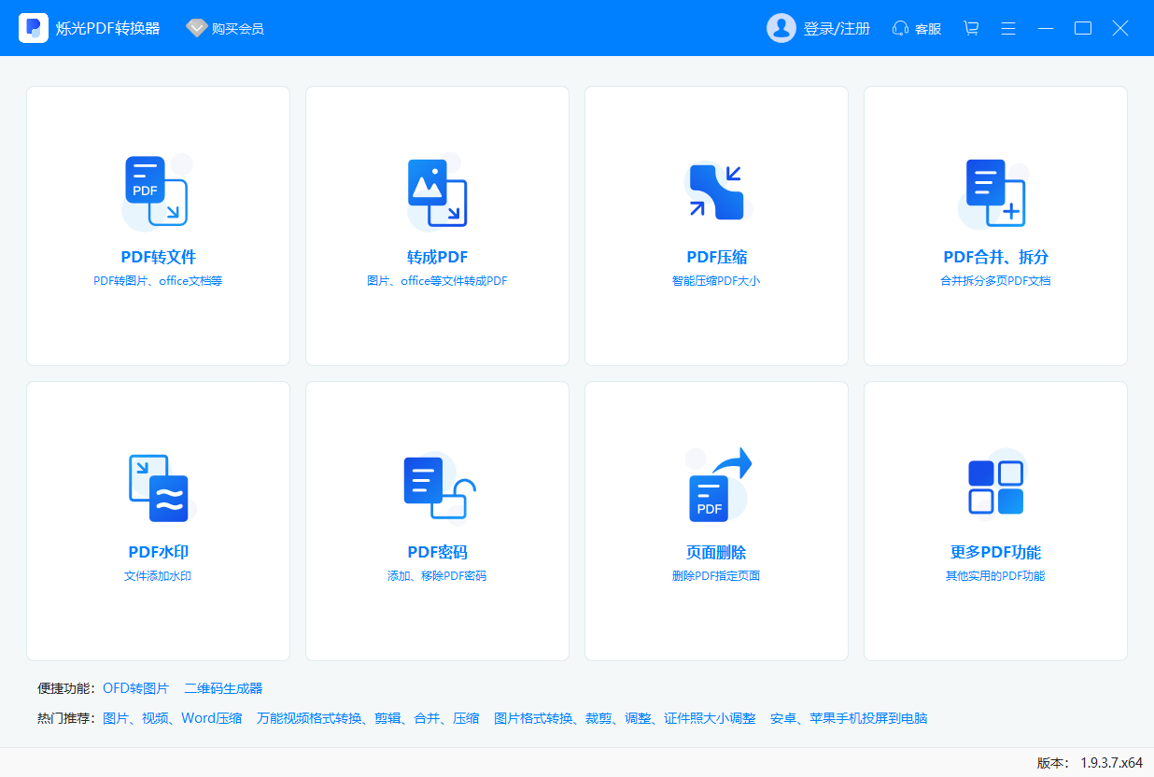The height and width of the screenshot is (777, 1154).
Task: Open the 客服 customer service panel
Action: click(916, 28)
